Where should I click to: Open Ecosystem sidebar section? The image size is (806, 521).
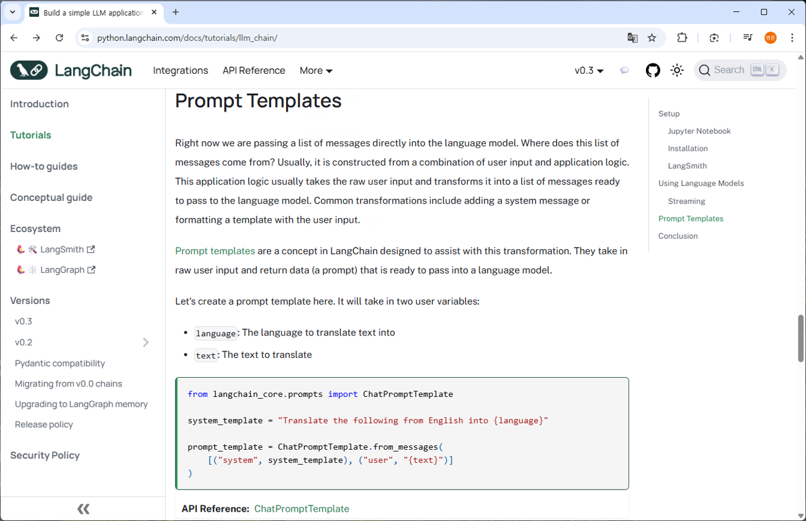35,228
